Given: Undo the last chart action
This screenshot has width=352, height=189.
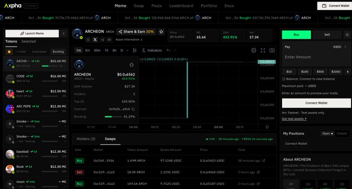Looking at the screenshot, I should pyautogui.click(x=168, y=51).
